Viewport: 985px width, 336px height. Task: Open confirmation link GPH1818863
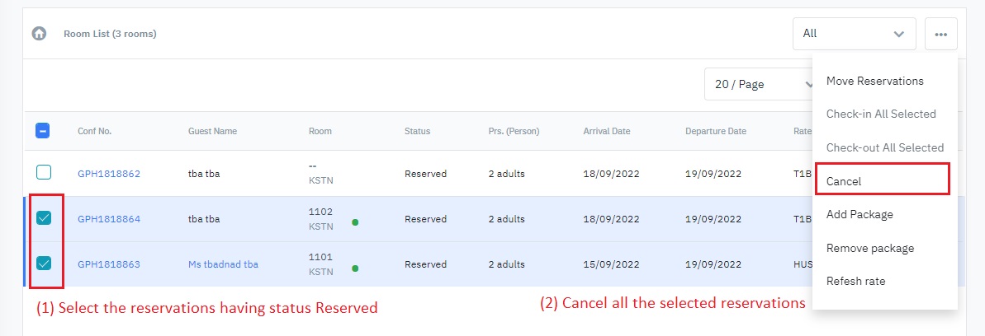pyautogui.click(x=109, y=264)
